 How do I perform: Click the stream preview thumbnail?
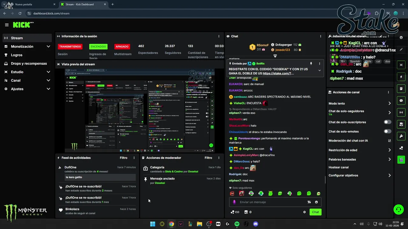[140, 110]
